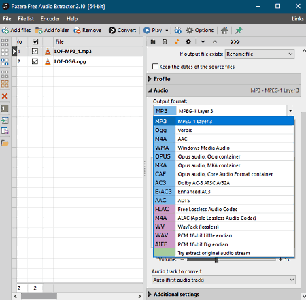Click the small gear icon in panel toolbar
This screenshot has height=300, width=306.
click(x=188, y=41)
